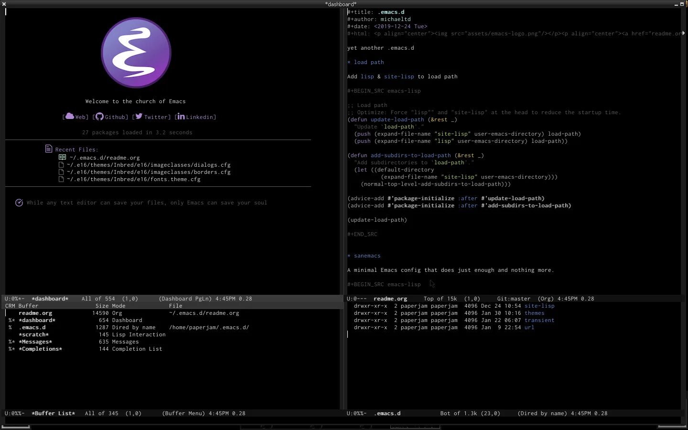
Task: Click the cloud icon next to Web
Action: click(x=70, y=116)
